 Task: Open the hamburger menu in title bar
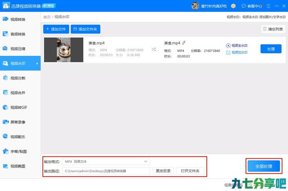click(x=268, y=6)
